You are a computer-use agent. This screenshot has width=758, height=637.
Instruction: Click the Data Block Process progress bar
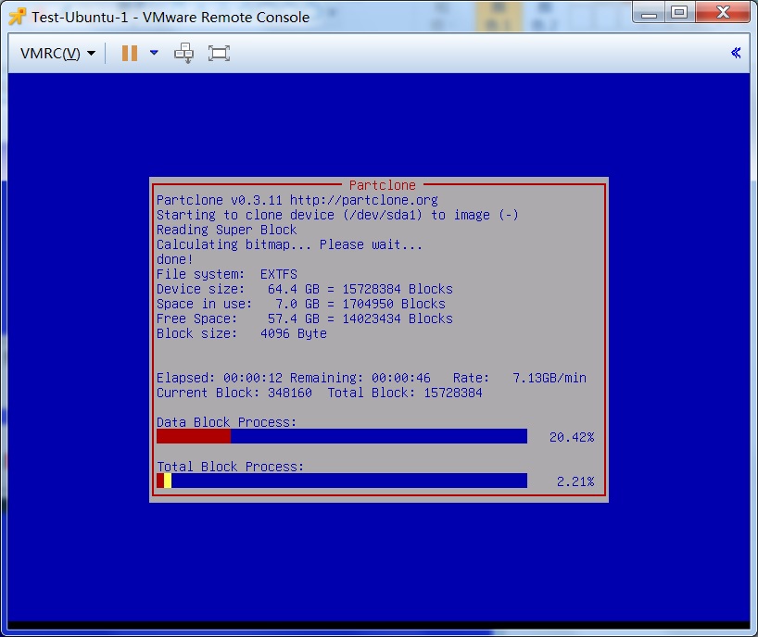point(341,436)
